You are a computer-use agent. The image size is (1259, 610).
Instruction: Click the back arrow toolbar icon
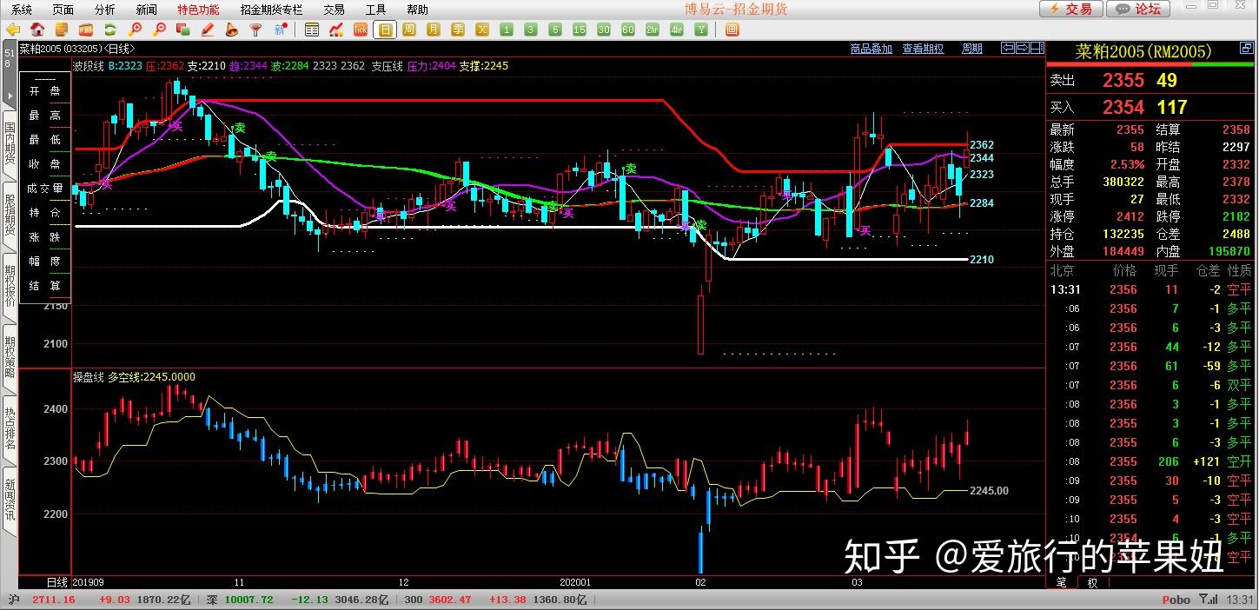click(x=13, y=30)
